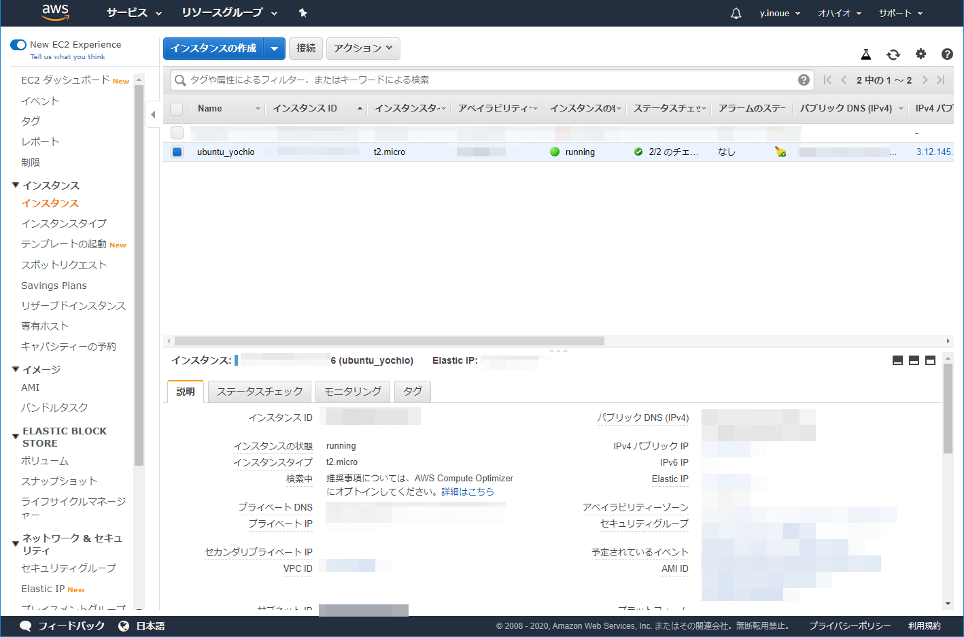Minimize the details pane layout icon
Image resolution: width=964 pixels, height=637 pixels.
point(897,360)
